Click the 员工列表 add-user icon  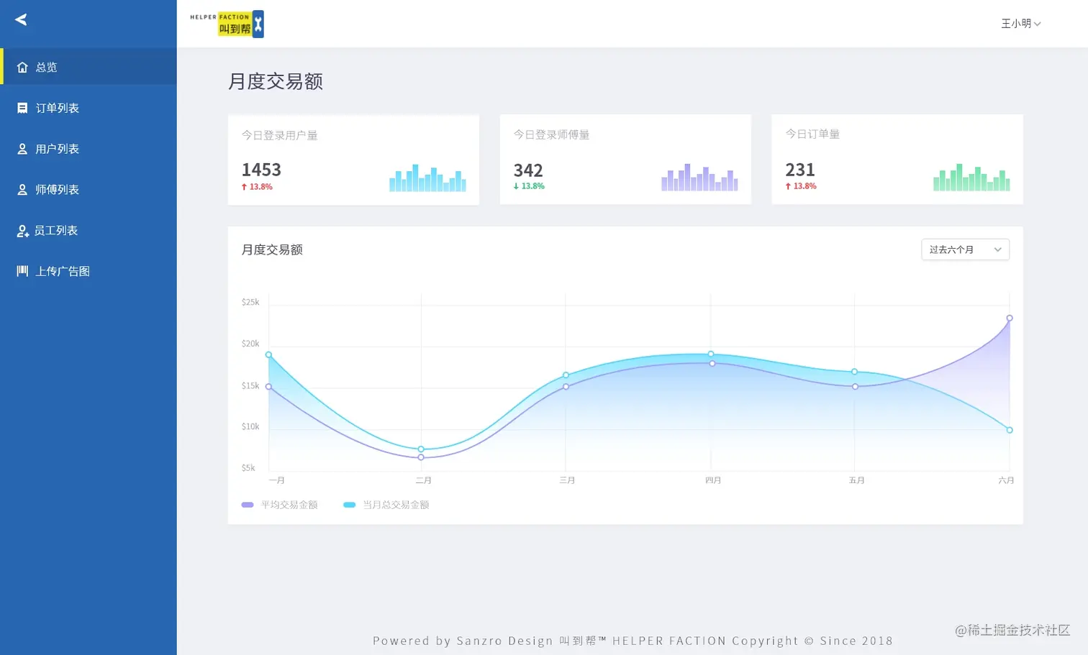point(22,230)
